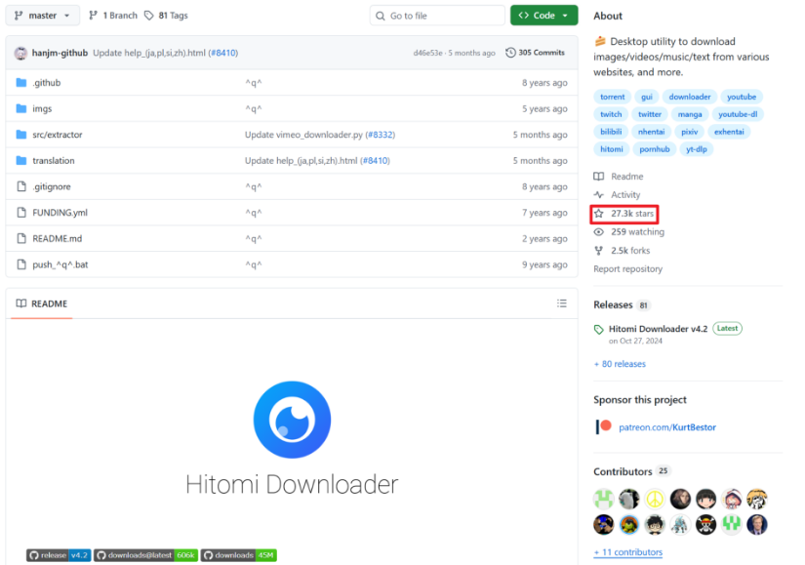Click the first contributor avatar
Image resolution: width=805 pixels, height=565 pixels.
coord(603,499)
